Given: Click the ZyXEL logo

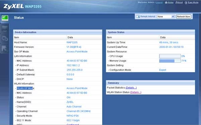Looking at the screenshot, I should (13, 6).
